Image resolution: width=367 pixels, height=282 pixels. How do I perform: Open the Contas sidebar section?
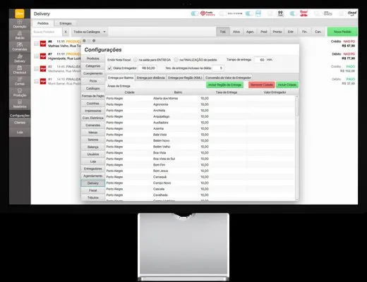point(20,81)
